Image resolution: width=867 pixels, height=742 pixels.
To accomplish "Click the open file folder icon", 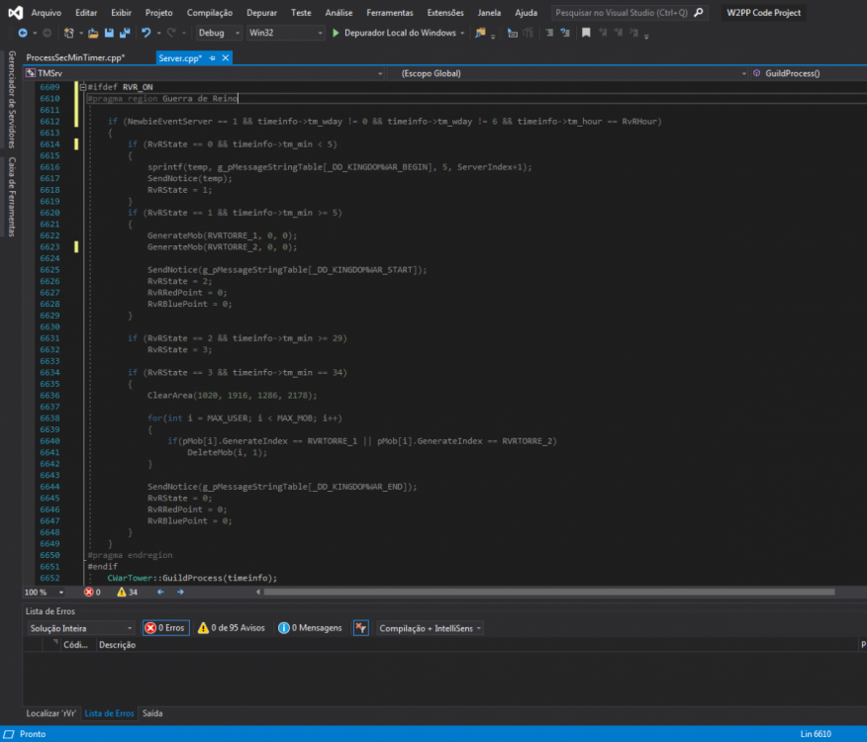I will tap(93, 34).
